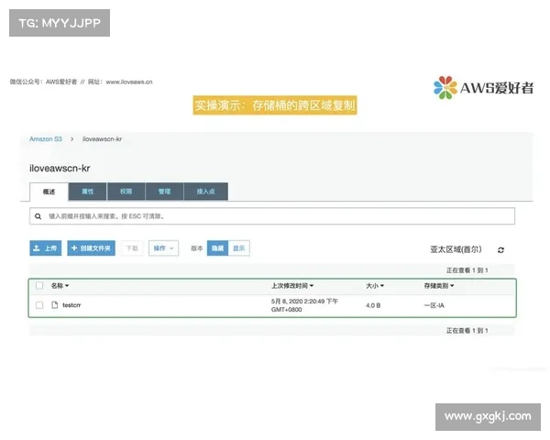This screenshot has height=440, width=550.
Task: Switch version display to 隐藏
Action: coord(217,248)
